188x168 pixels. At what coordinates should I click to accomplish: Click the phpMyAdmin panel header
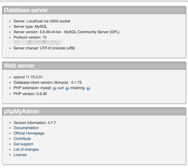coord(94,112)
